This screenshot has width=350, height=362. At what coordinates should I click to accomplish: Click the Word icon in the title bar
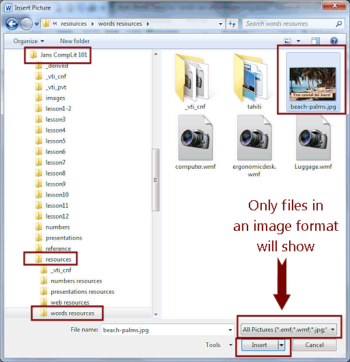[8, 8]
